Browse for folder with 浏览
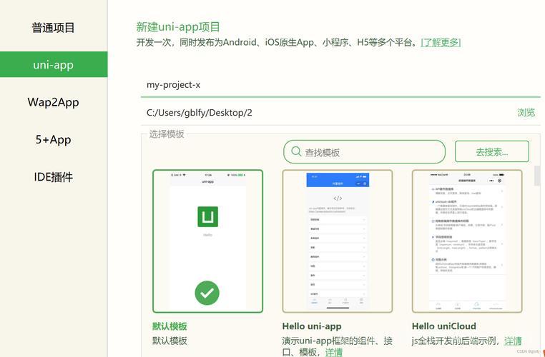This screenshot has width=545, height=357. click(x=526, y=113)
